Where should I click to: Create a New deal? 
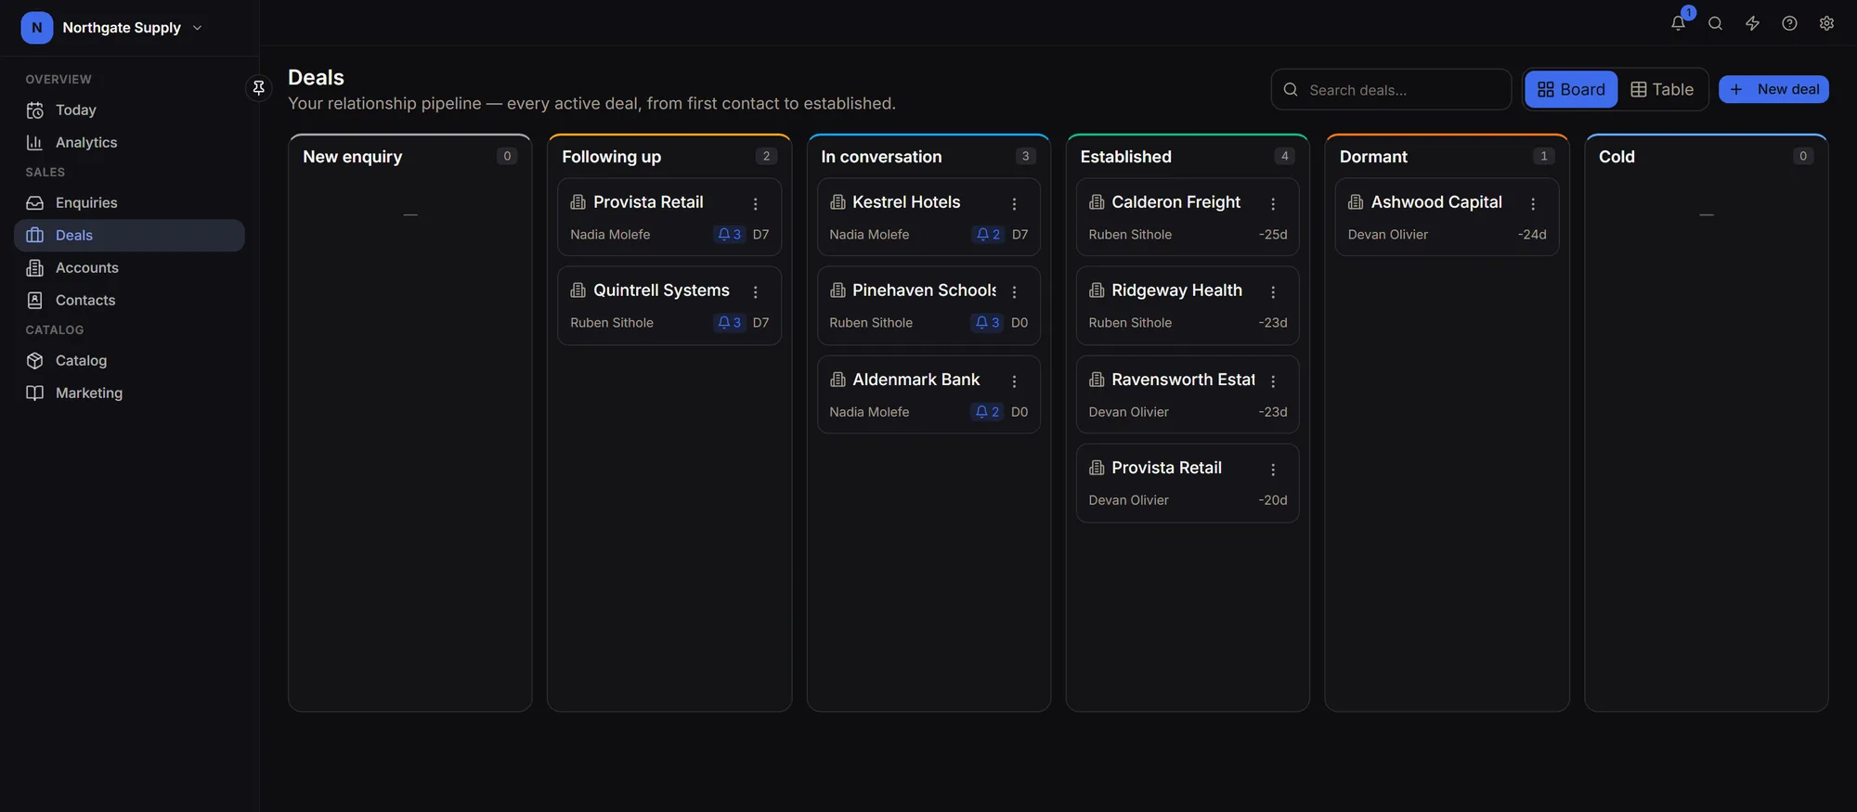1773,89
